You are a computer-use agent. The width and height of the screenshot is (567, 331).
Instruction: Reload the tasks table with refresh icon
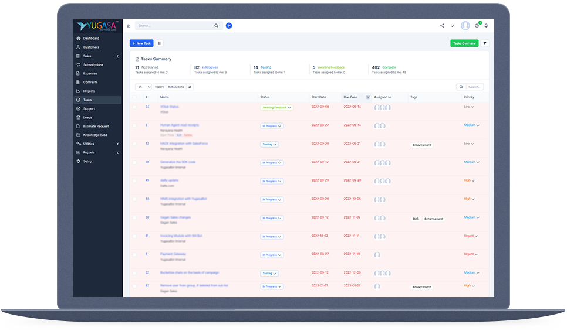(190, 87)
